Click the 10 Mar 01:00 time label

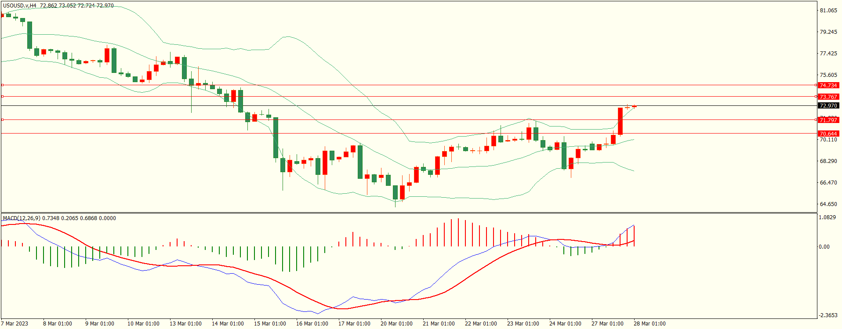click(x=143, y=324)
